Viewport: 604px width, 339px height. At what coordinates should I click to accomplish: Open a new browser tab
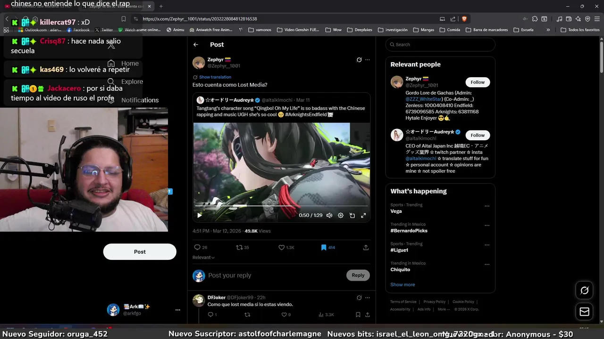[x=161, y=6]
